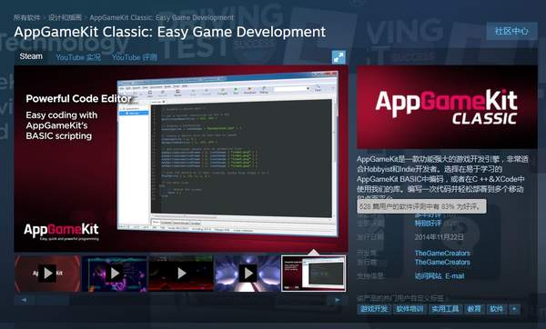Play the fourth tunnel video thumbnail
The width and height of the screenshot is (546, 329).
click(x=248, y=274)
